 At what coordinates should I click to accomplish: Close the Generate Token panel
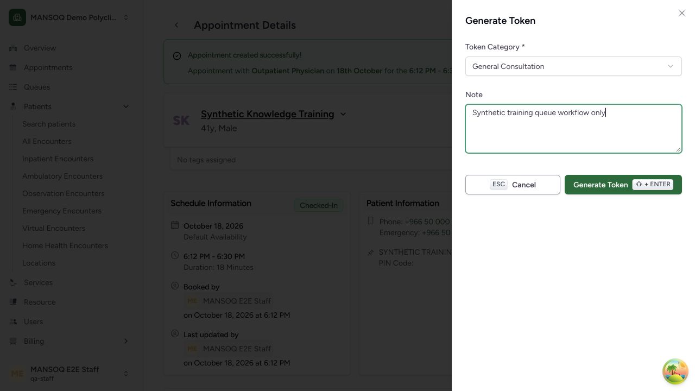tap(682, 13)
